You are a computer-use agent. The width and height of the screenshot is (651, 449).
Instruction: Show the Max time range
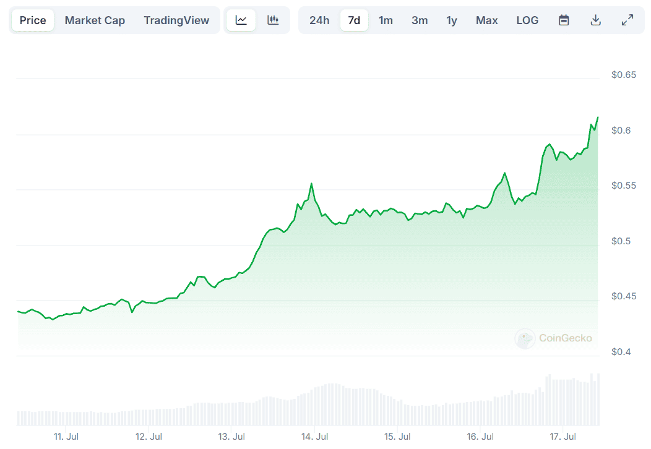point(487,20)
